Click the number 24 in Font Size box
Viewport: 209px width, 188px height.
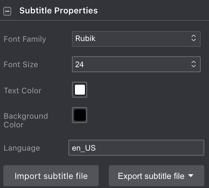click(x=80, y=65)
